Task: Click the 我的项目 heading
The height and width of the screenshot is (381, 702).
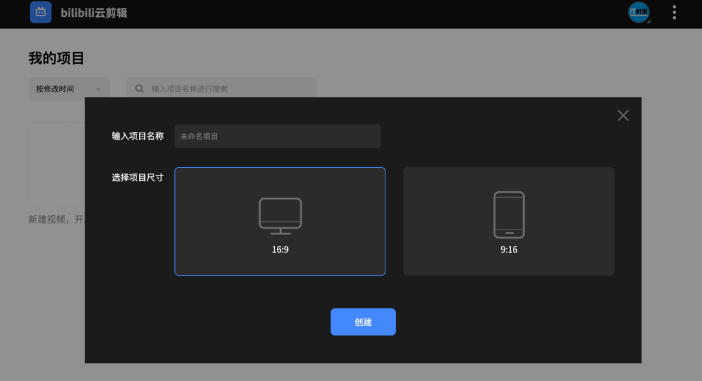Action: [57, 59]
